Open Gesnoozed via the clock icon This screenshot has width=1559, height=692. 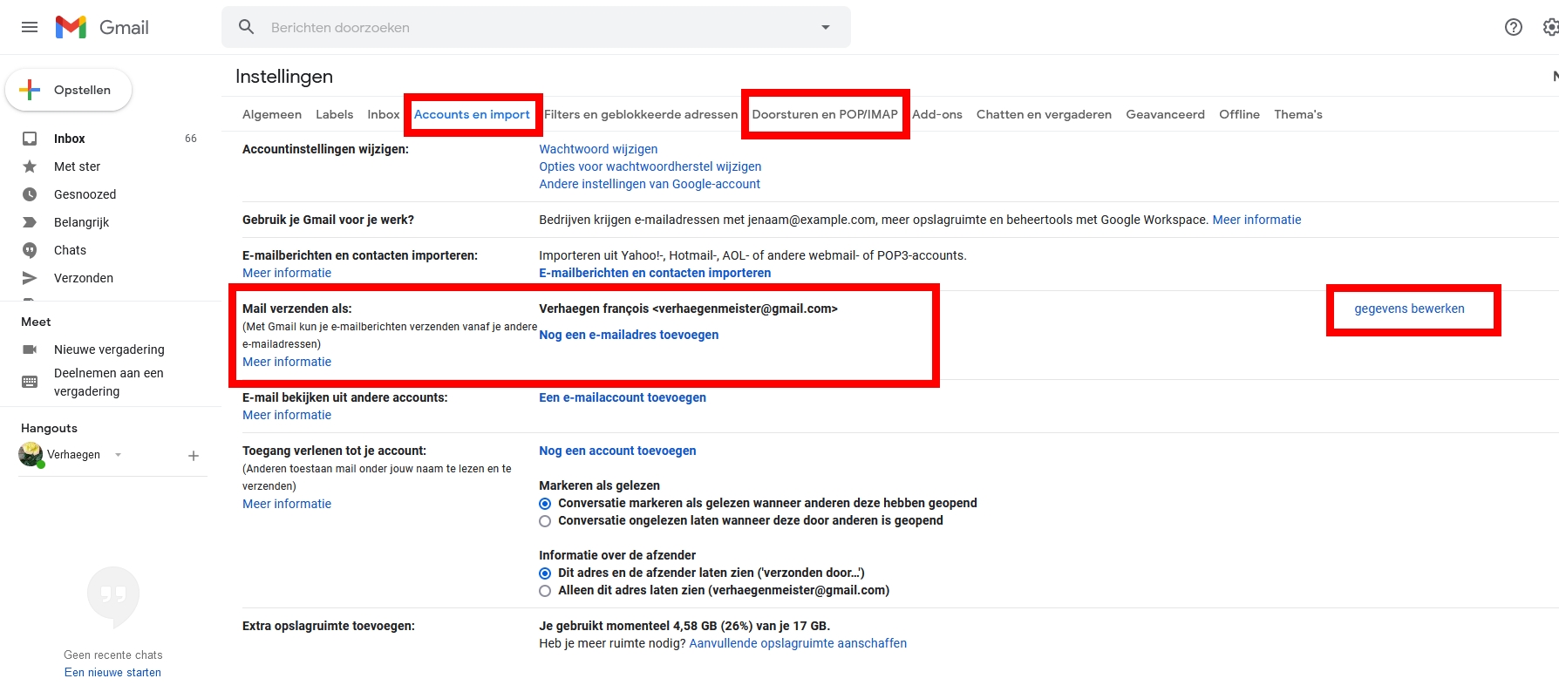click(x=30, y=194)
